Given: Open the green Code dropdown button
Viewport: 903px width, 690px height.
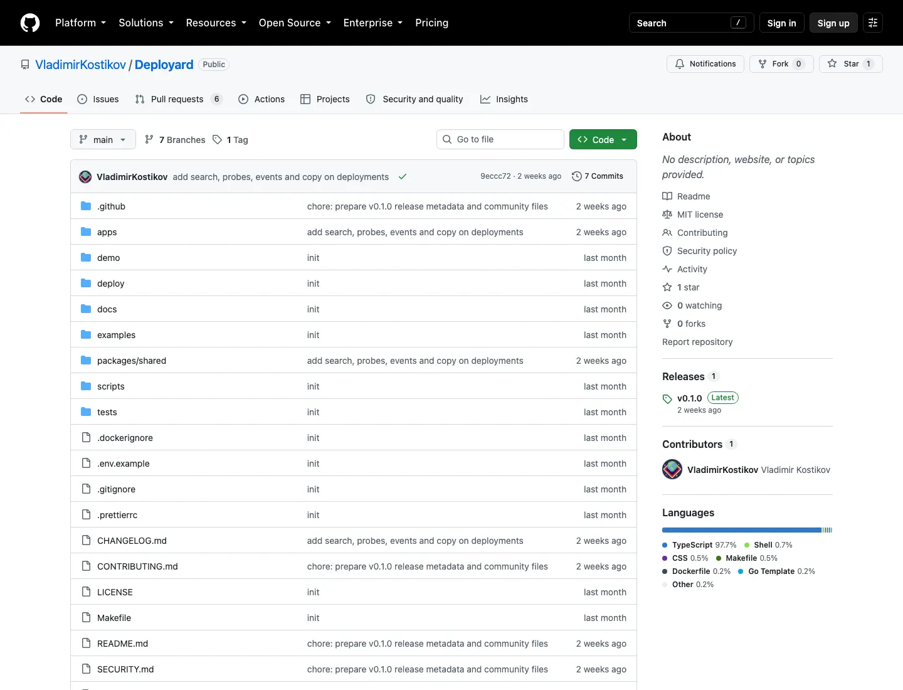Looking at the screenshot, I should pos(603,139).
